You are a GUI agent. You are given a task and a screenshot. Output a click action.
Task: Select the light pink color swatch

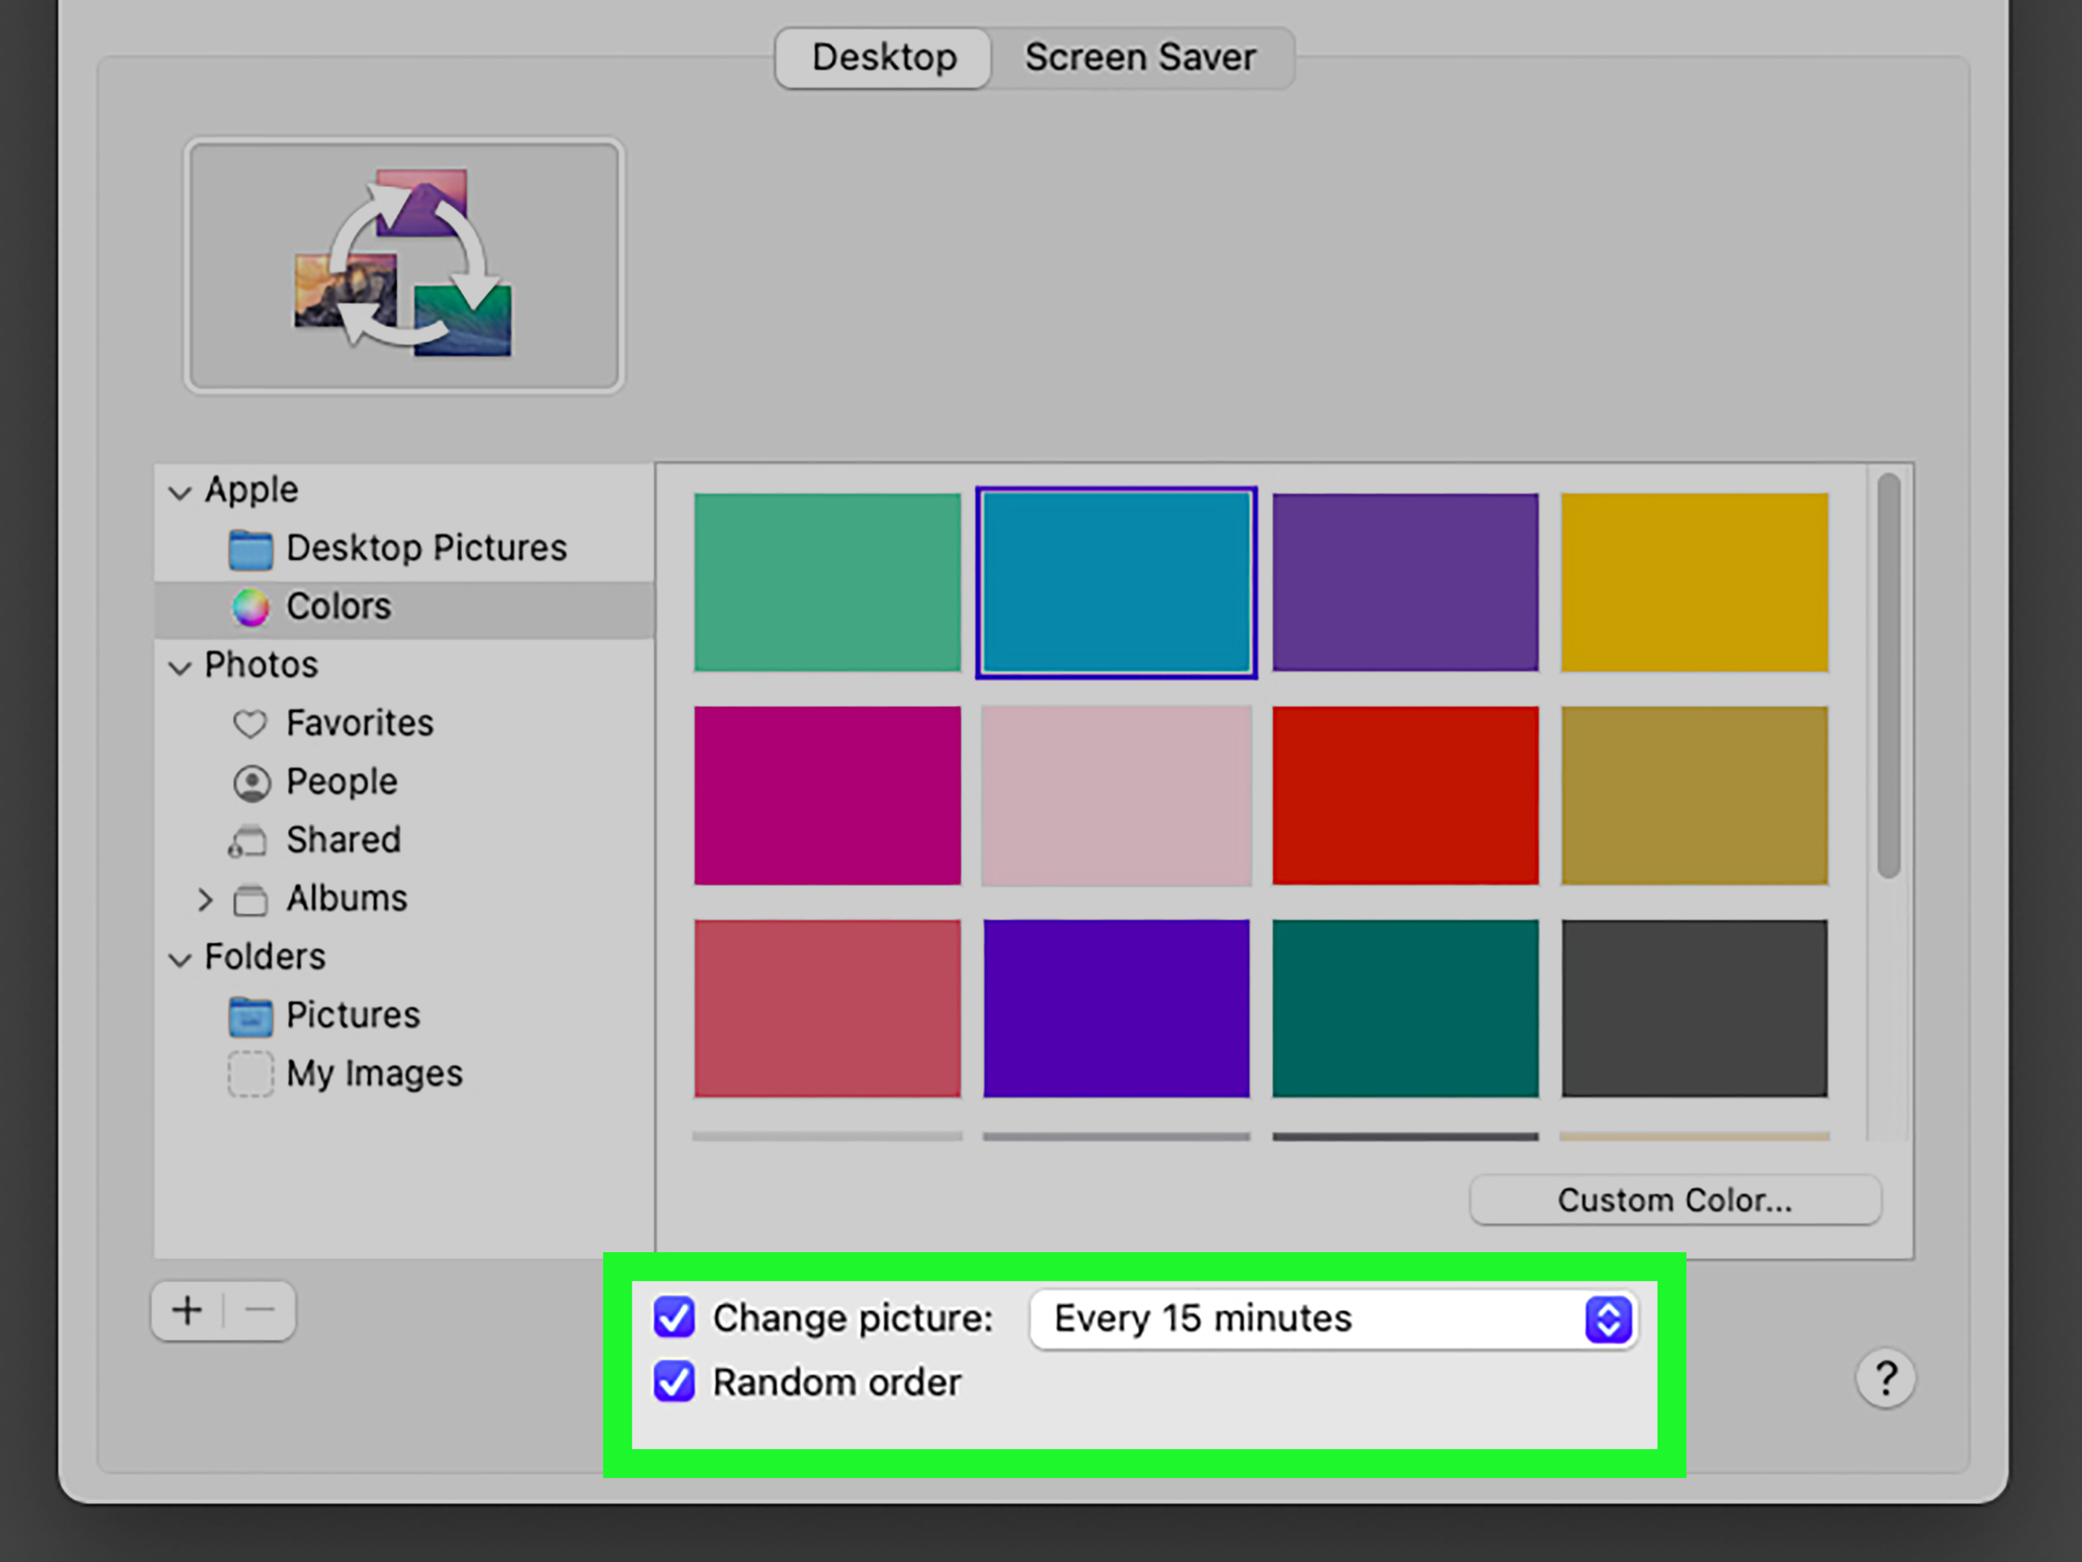(1116, 795)
